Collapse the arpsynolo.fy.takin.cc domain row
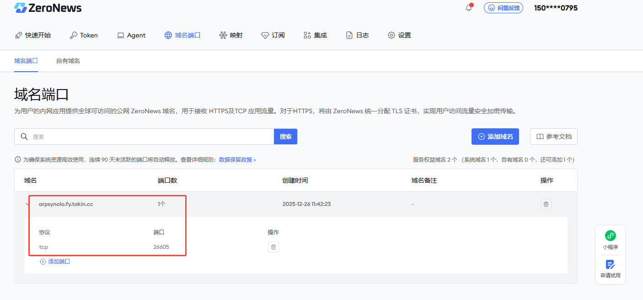This screenshot has height=300, width=643. pos(27,204)
